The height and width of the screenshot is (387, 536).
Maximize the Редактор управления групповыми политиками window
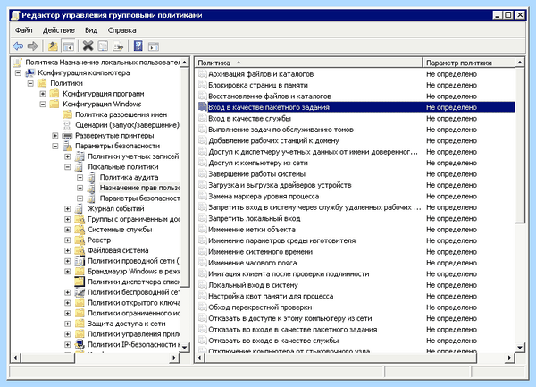[x=508, y=15]
